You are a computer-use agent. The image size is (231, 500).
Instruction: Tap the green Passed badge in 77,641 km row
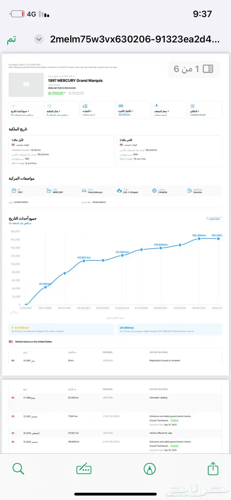pos(175,421)
